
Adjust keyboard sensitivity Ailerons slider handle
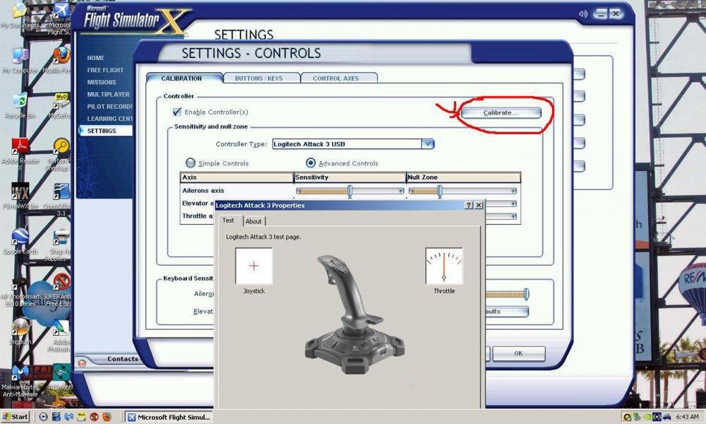(x=527, y=295)
